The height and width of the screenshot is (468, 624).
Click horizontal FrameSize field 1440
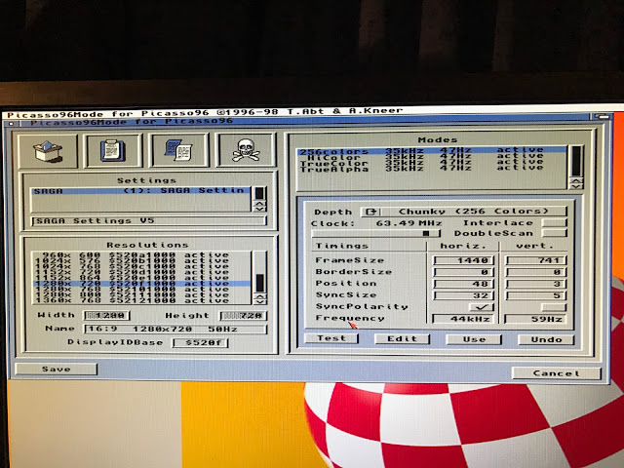(464, 260)
